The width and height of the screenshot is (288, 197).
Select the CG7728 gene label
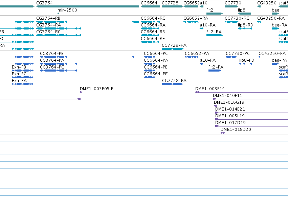[x=170, y=3]
